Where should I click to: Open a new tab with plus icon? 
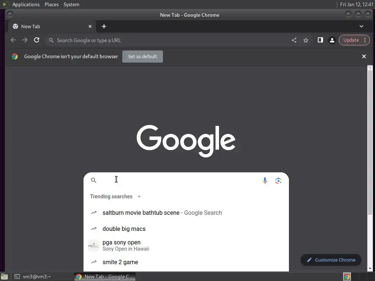(x=104, y=26)
